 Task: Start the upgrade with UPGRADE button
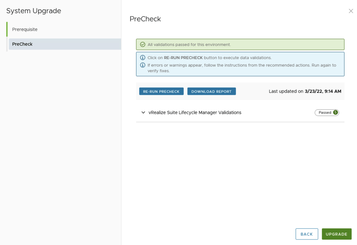point(336,234)
